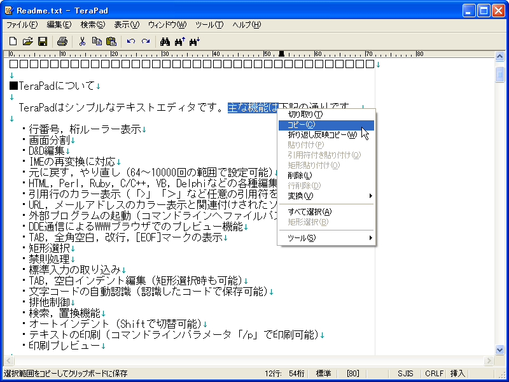Viewport: 509px width, 382px height.
Task: Open the ツール(T) menu in the menu bar
Action: pyautogui.click(x=209, y=25)
